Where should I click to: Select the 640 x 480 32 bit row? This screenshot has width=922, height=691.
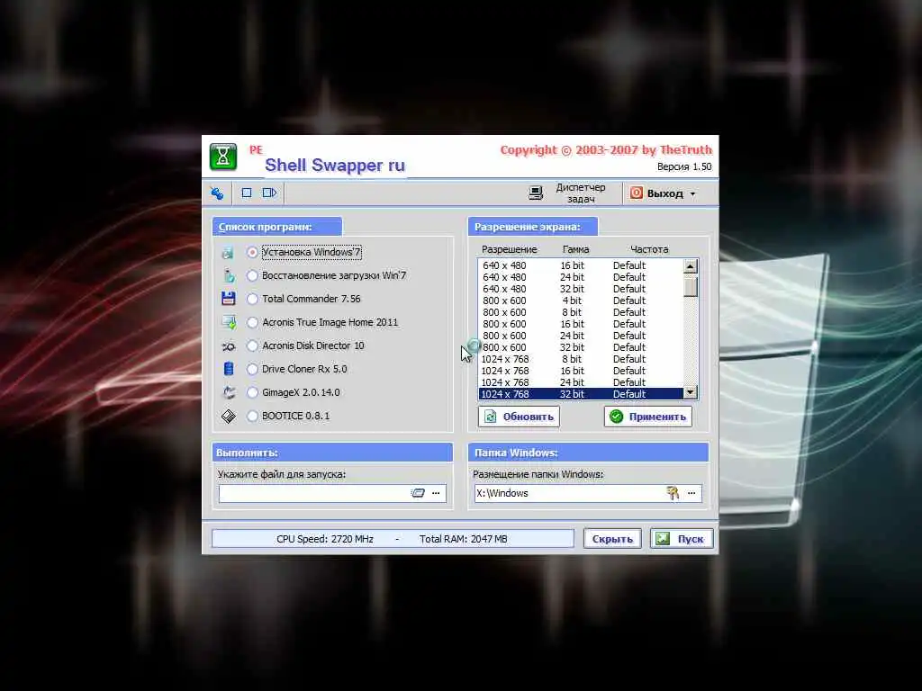581,289
